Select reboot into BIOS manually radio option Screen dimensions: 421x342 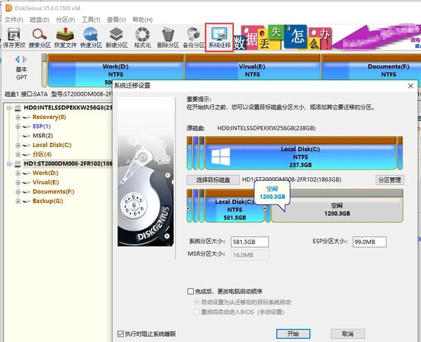(x=196, y=312)
